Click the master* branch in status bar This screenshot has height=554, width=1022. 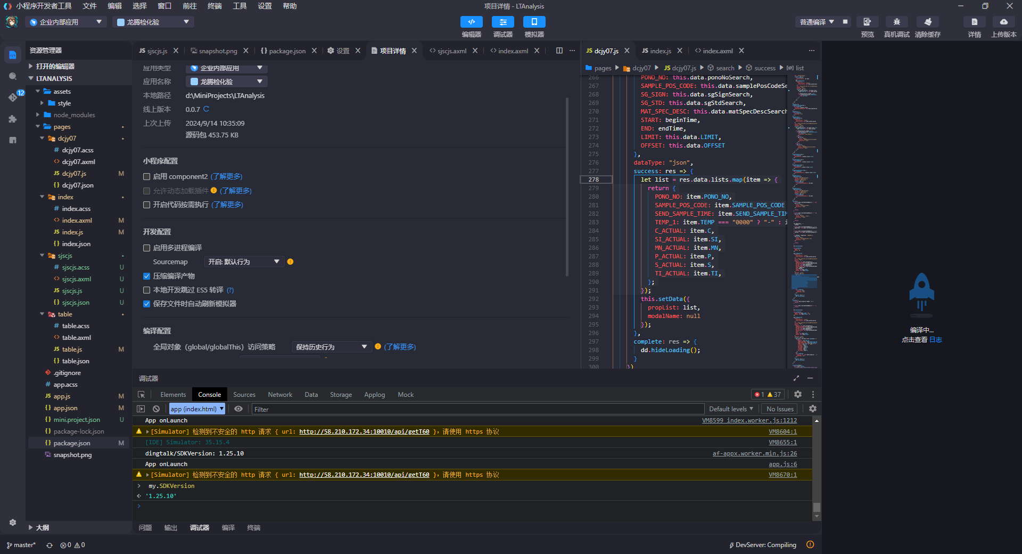pyautogui.click(x=21, y=545)
